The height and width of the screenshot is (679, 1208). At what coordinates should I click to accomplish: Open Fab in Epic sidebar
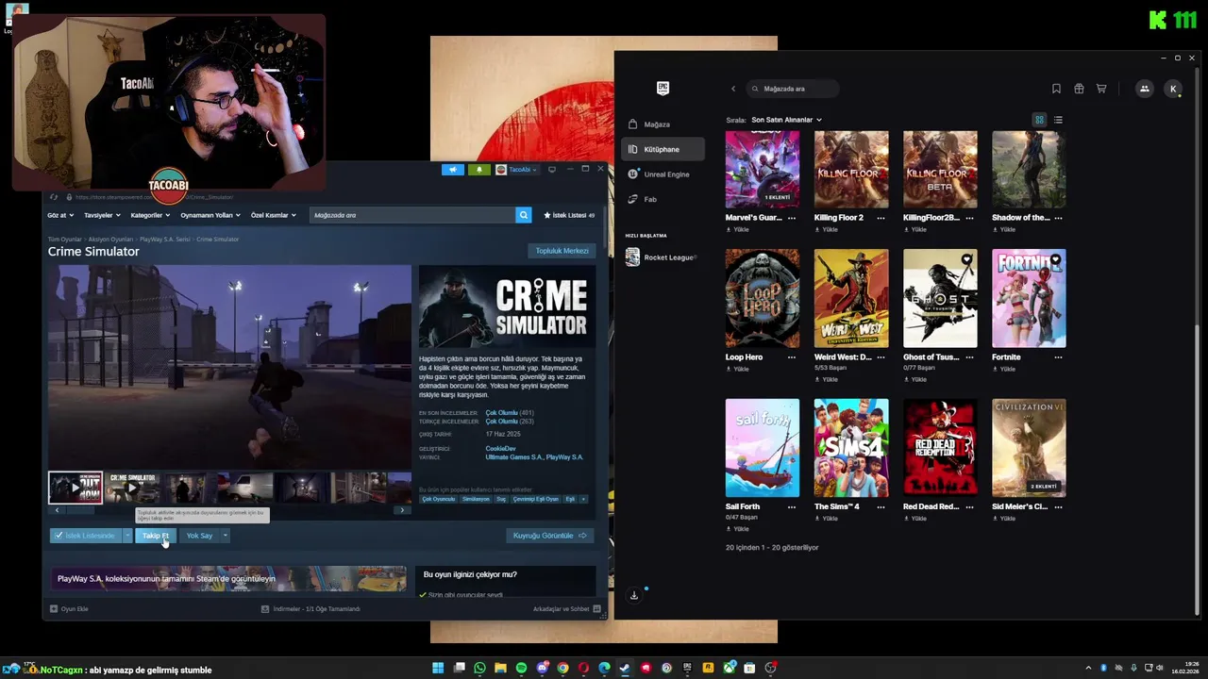click(x=663, y=199)
